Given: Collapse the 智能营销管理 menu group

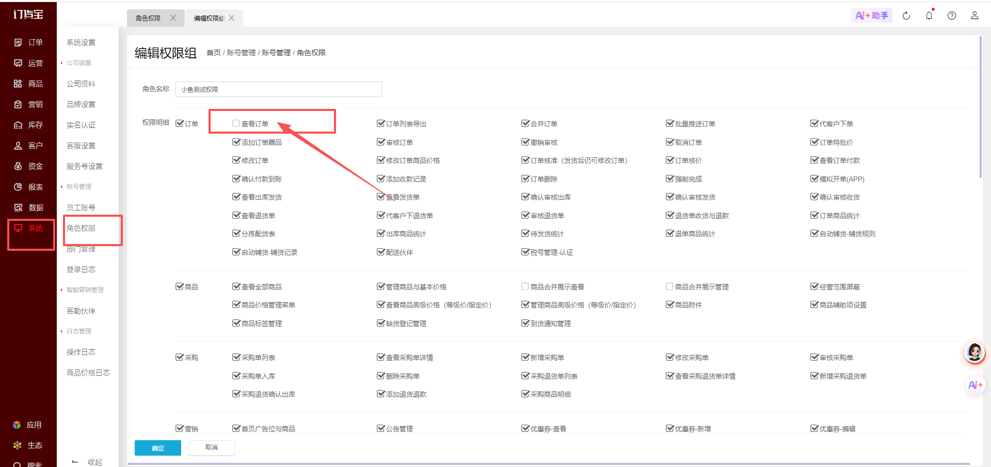Looking at the screenshot, I should click(x=85, y=290).
